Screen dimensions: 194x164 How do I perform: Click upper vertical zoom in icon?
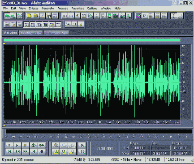click(x=82, y=145)
